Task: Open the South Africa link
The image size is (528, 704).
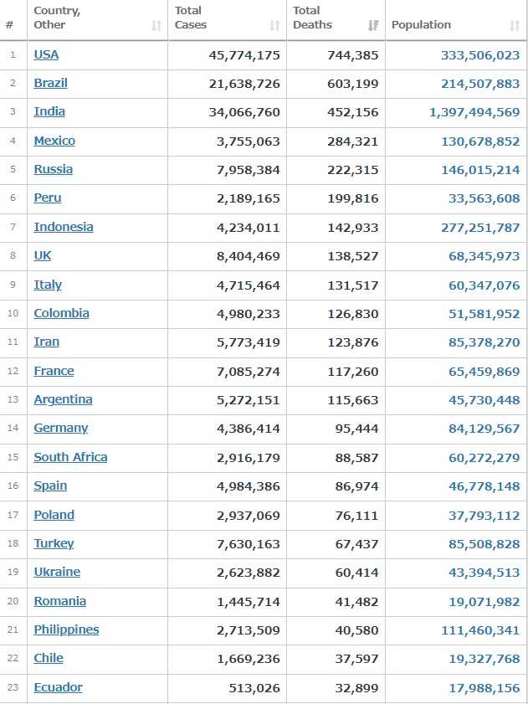Action: coord(70,457)
